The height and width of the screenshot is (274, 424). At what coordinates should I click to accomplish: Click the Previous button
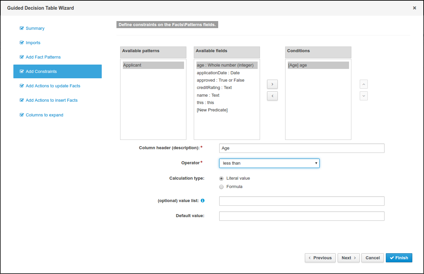[320, 258]
